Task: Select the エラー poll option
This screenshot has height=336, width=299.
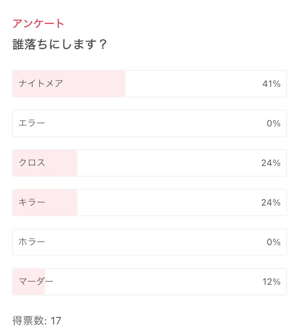Action: pos(32,123)
